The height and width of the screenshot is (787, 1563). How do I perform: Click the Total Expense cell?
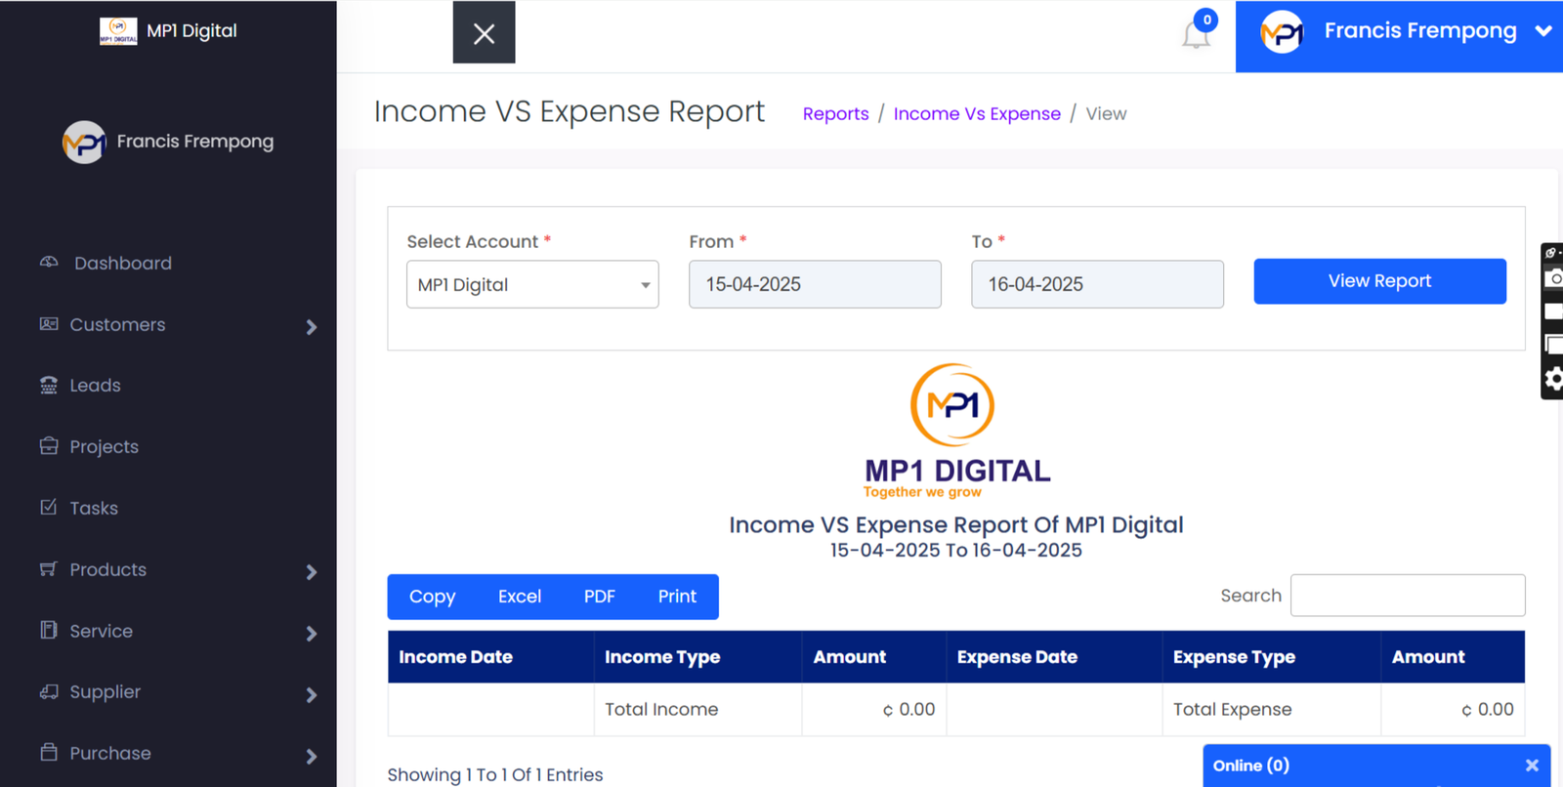point(1271,710)
